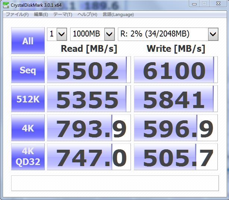Open the drive R: selection dropdown
The width and height of the screenshot is (229, 200).
coord(168,34)
